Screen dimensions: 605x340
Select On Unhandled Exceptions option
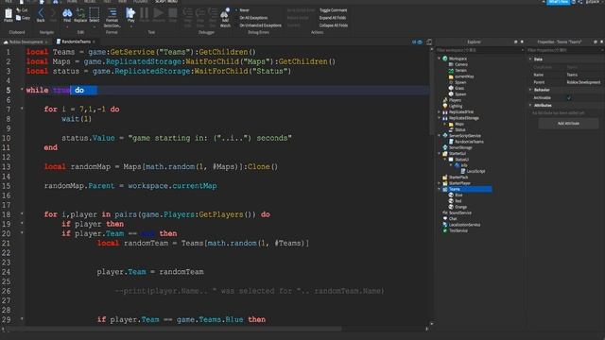click(x=260, y=25)
